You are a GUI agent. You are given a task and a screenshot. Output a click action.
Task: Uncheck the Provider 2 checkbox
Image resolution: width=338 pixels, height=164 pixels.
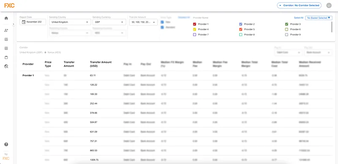pos(240,24)
